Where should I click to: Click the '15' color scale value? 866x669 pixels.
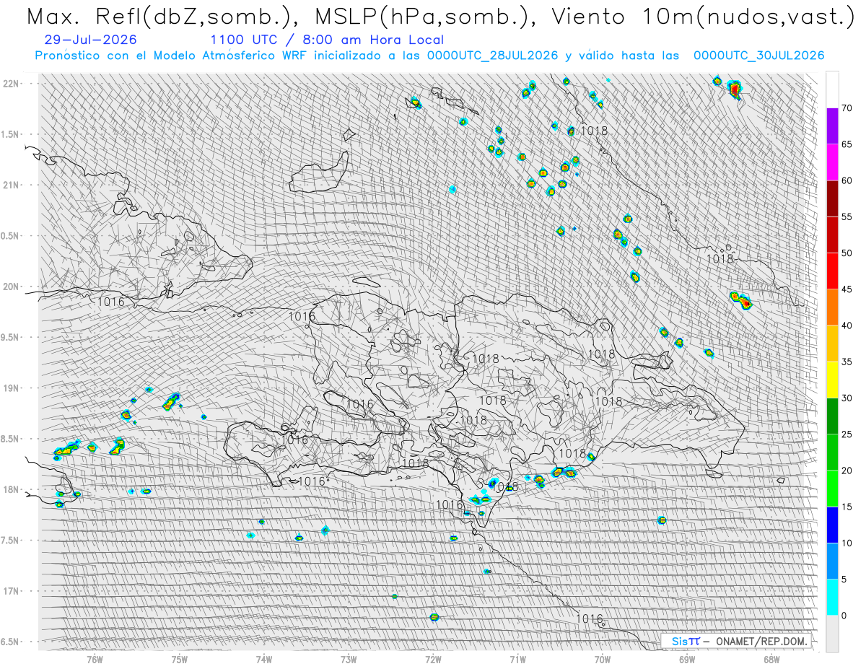[847, 507]
